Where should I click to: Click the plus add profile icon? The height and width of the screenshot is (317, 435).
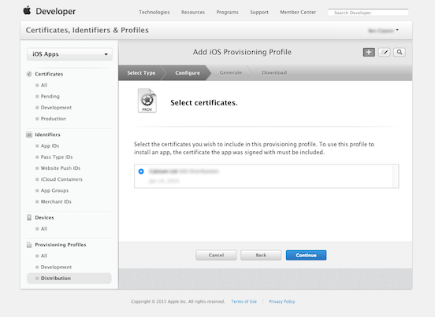(369, 52)
